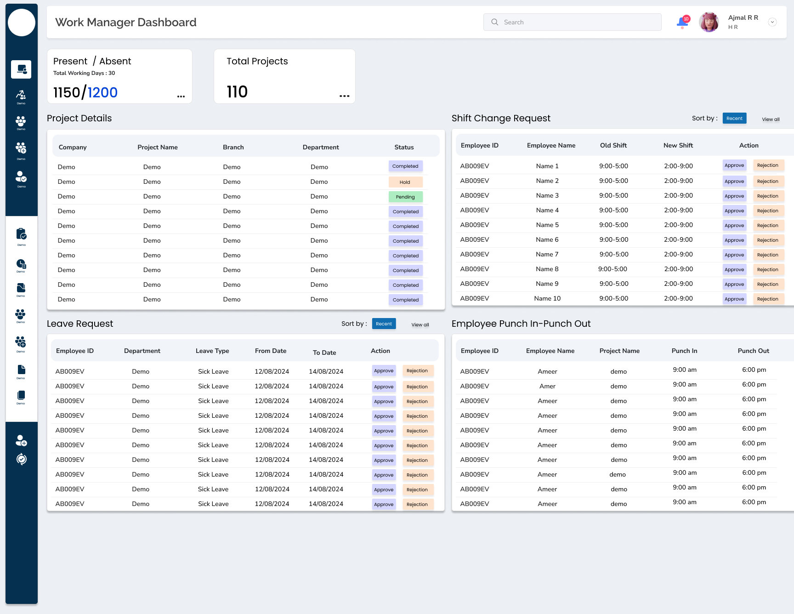Click the Old Shift column header
Image resolution: width=794 pixels, height=614 pixels.
(613, 145)
